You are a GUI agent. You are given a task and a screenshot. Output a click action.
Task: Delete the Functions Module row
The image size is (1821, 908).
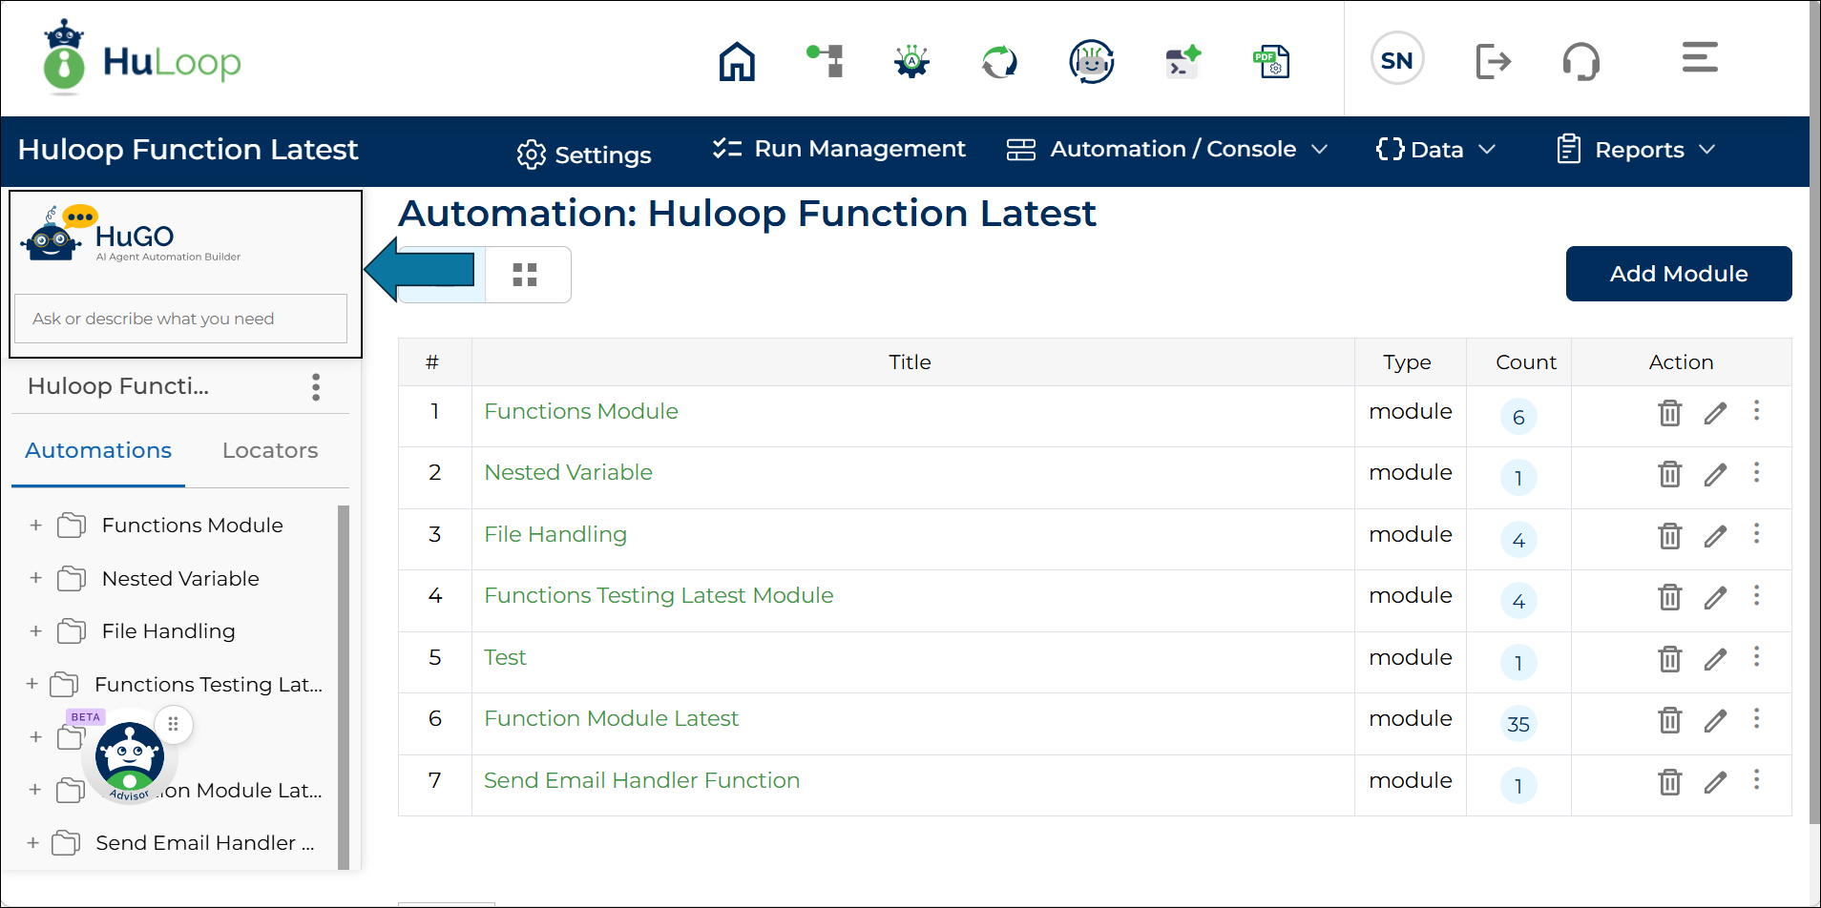(1669, 412)
